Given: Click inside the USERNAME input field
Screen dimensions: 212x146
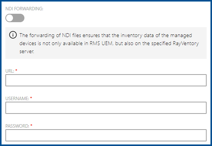Looking at the screenshot, I should tap(106, 108).
